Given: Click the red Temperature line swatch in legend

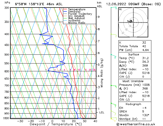Looking at the screenshot, I should [65, 9].
